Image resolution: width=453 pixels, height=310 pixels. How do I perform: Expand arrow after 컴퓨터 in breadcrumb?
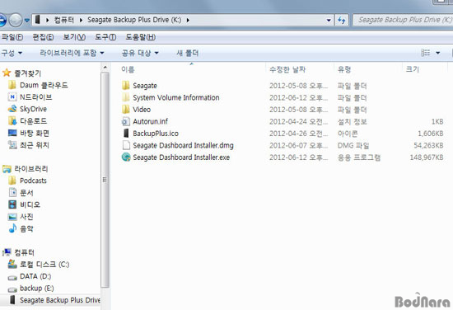pyautogui.click(x=81, y=20)
